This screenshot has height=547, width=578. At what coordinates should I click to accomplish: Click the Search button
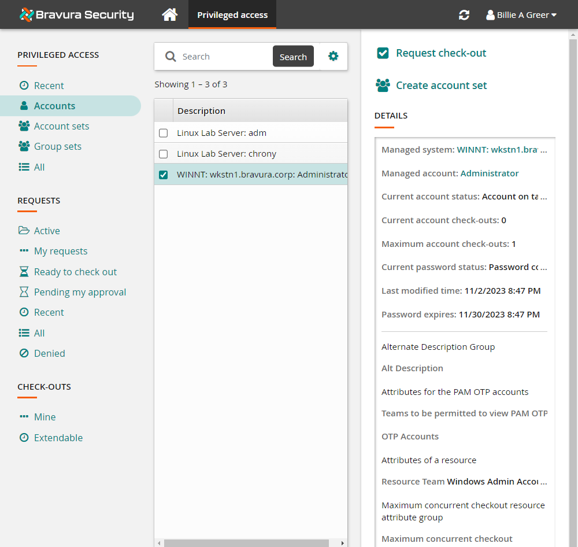(293, 57)
